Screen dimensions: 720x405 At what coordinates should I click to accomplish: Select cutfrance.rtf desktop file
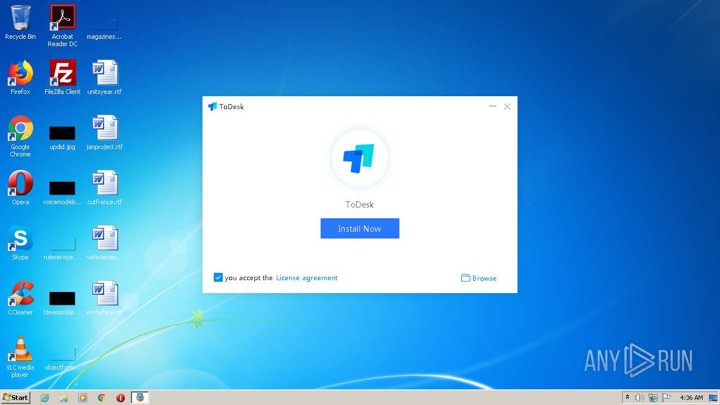(x=105, y=188)
